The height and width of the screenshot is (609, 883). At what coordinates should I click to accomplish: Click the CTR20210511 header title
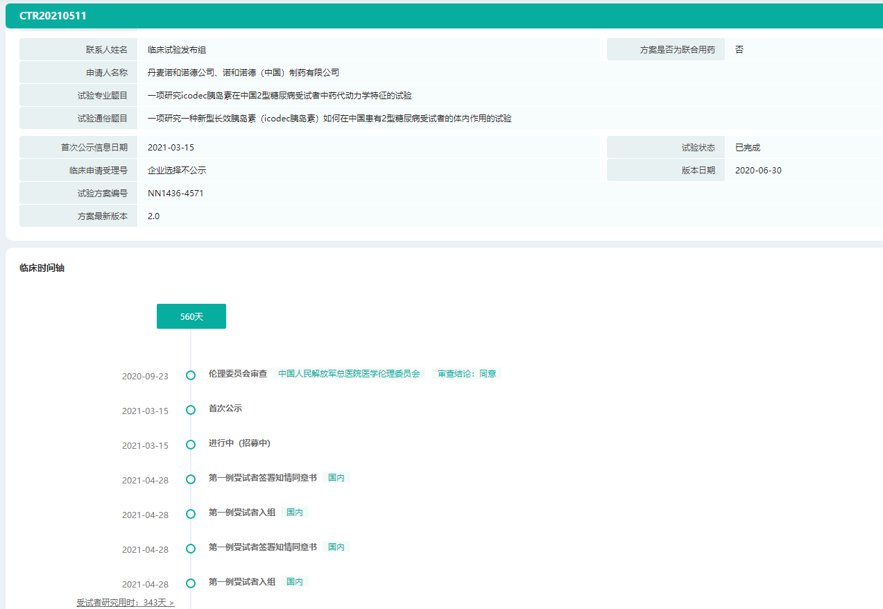53,16
